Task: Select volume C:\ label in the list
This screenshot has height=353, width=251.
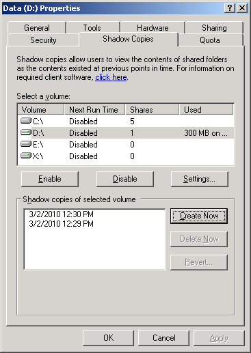Action: (38, 122)
